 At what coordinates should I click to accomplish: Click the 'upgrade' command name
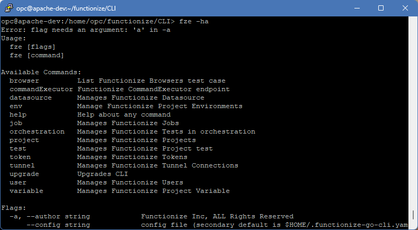pyautogui.click(x=24, y=174)
